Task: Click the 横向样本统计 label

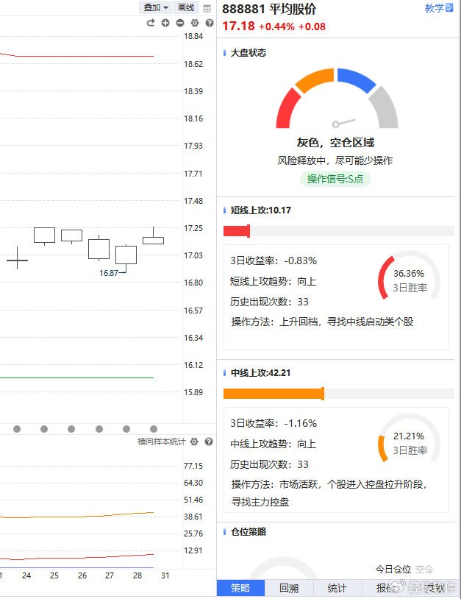Action: pos(162,442)
